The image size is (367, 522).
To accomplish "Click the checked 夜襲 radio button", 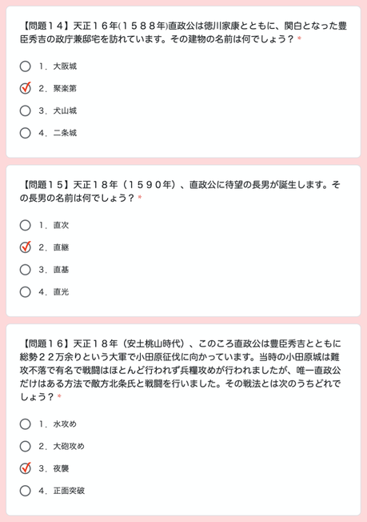I will [26, 468].
